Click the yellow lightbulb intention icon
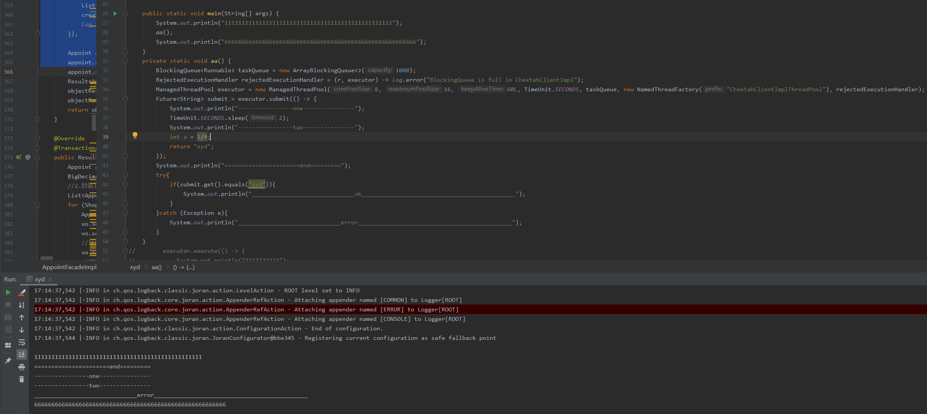 tap(135, 135)
